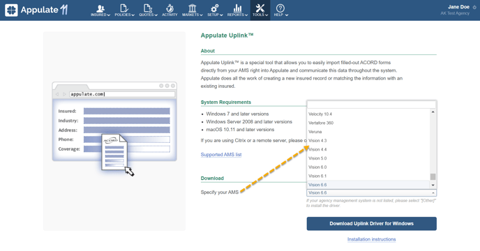Image resolution: width=480 pixels, height=251 pixels.
Task: Click the Uplink browser illustration image
Action: (114, 128)
